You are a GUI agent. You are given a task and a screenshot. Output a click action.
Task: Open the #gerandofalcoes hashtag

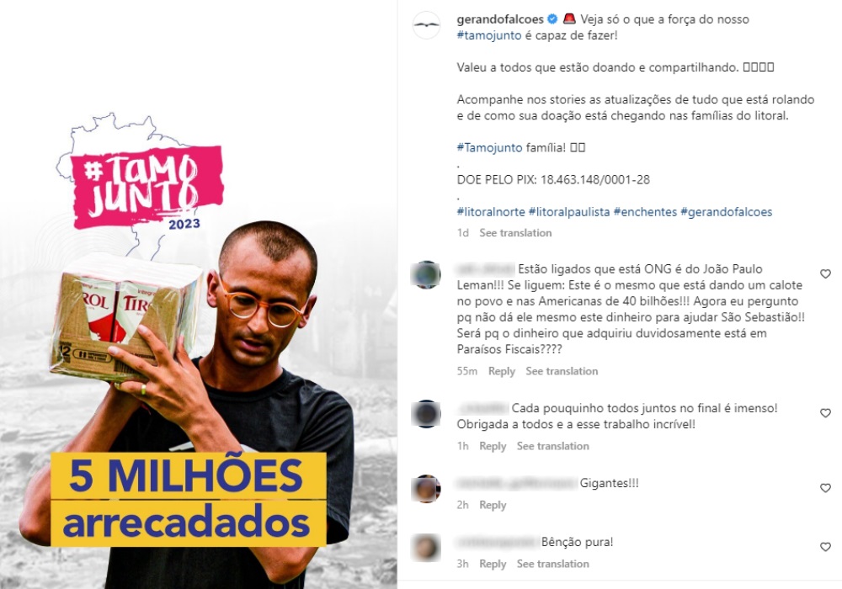(726, 212)
